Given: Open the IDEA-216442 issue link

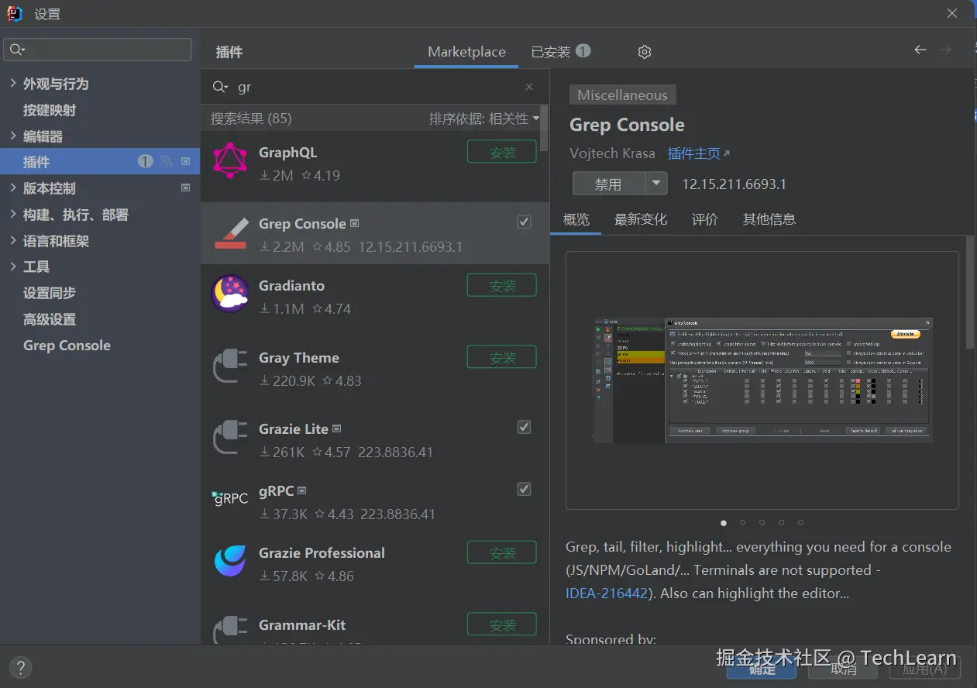Looking at the screenshot, I should coord(607,593).
